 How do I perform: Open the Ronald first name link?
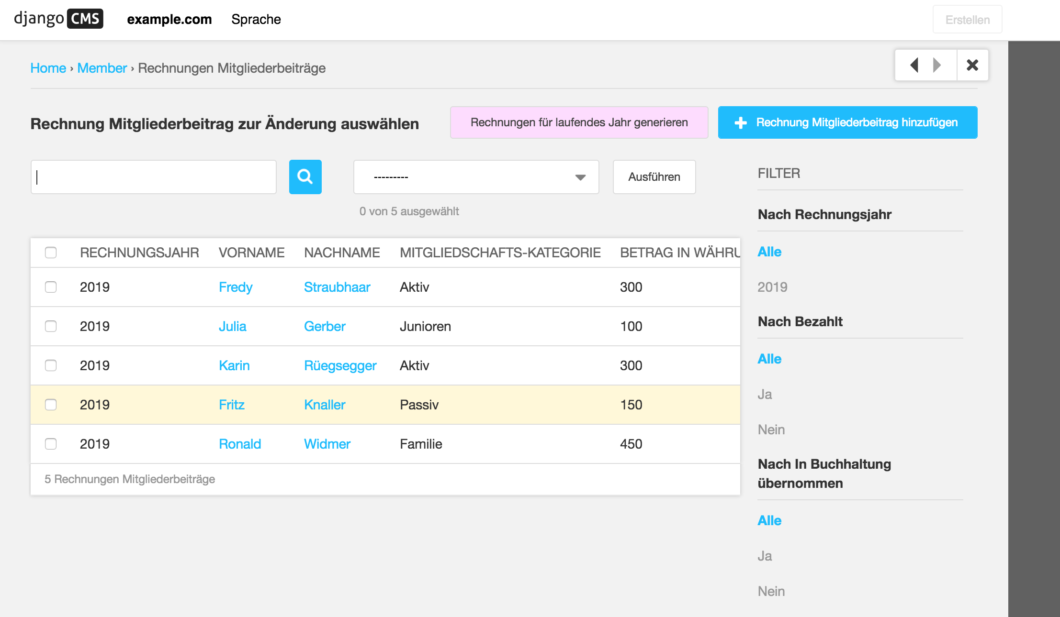pyautogui.click(x=240, y=444)
